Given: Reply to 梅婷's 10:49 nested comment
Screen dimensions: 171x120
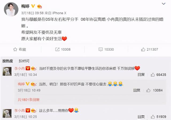Looking at the screenshot, I should click(x=137, y=90).
